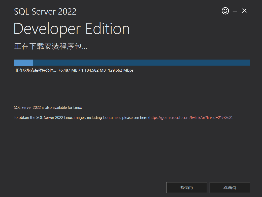The image size is (262, 197).
Task: Click the 正在下载安装程序包 status heading
Action: click(50, 46)
